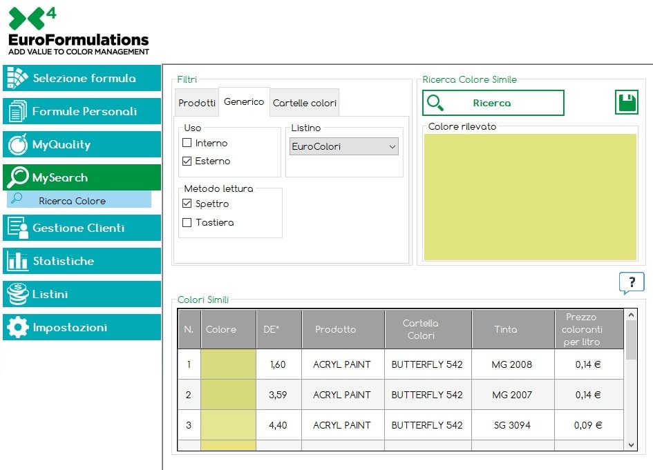Switch to the Generico tab
Screen dimensions: 653x470
(x=244, y=102)
